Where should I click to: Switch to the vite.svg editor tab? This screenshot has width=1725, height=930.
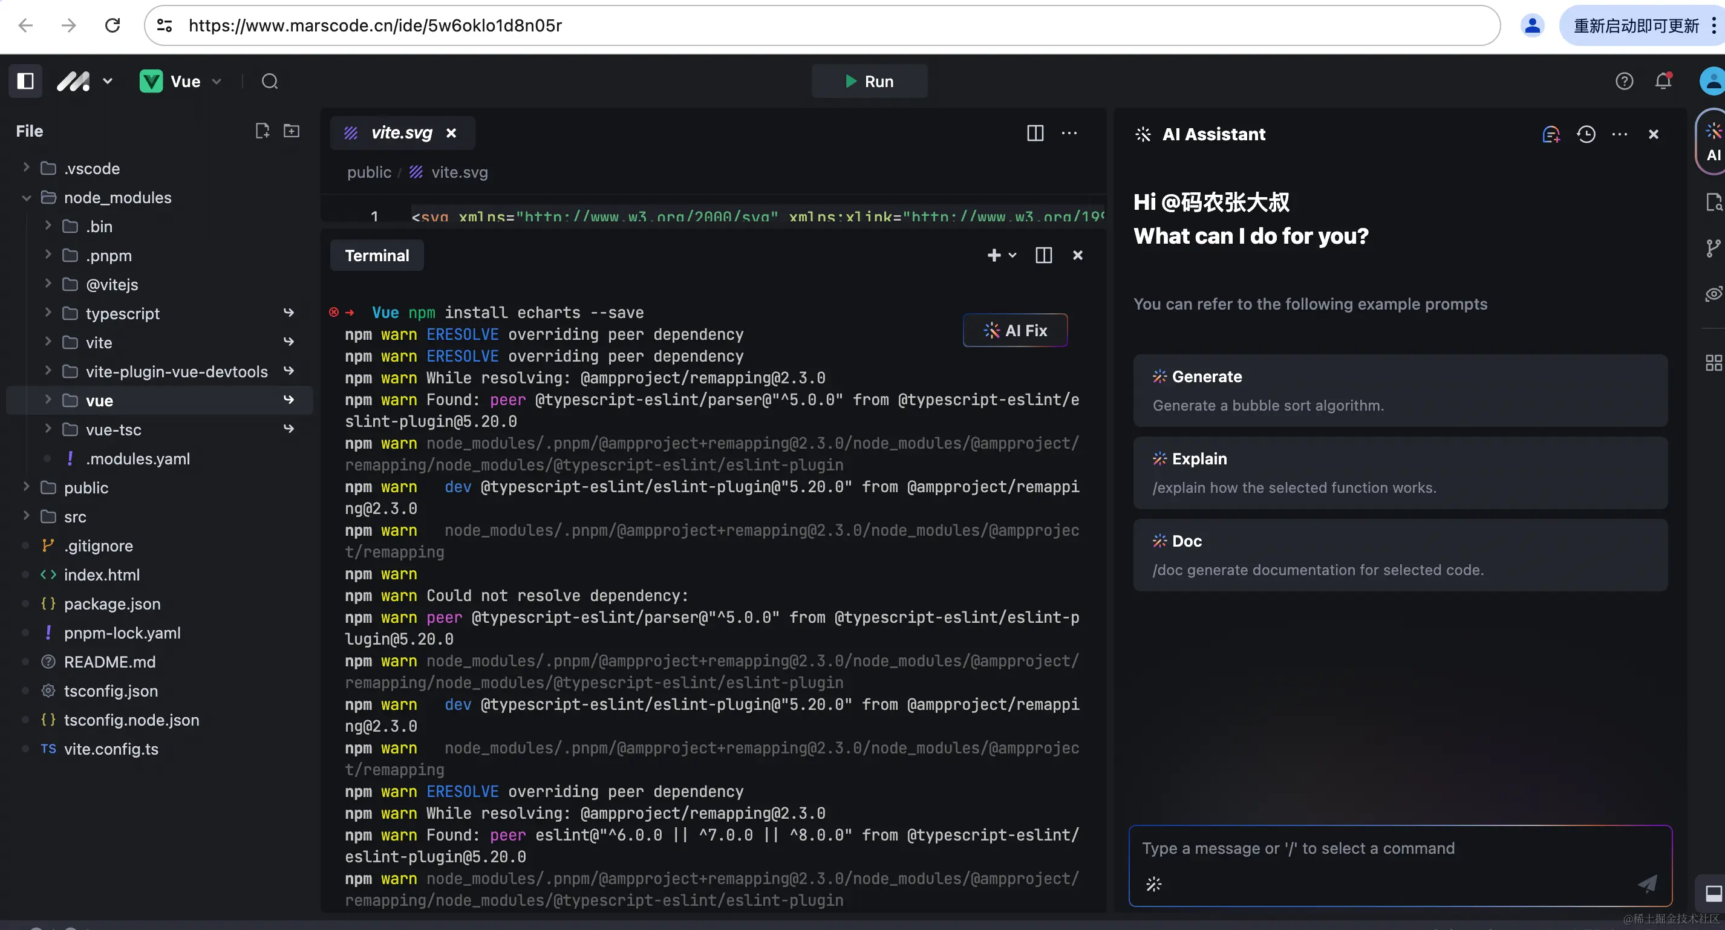click(400, 132)
